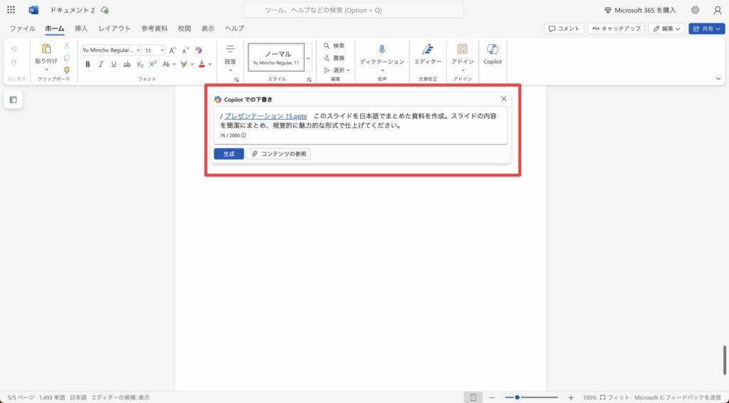Open the Help (ヘルプ) tab
The height and width of the screenshot is (403, 729).
tap(234, 28)
